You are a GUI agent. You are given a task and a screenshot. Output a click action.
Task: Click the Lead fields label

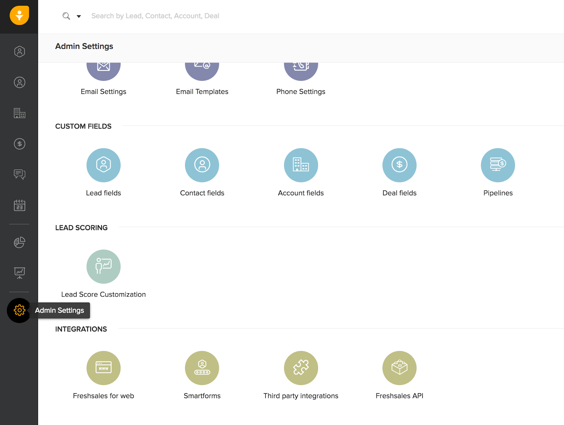click(104, 193)
